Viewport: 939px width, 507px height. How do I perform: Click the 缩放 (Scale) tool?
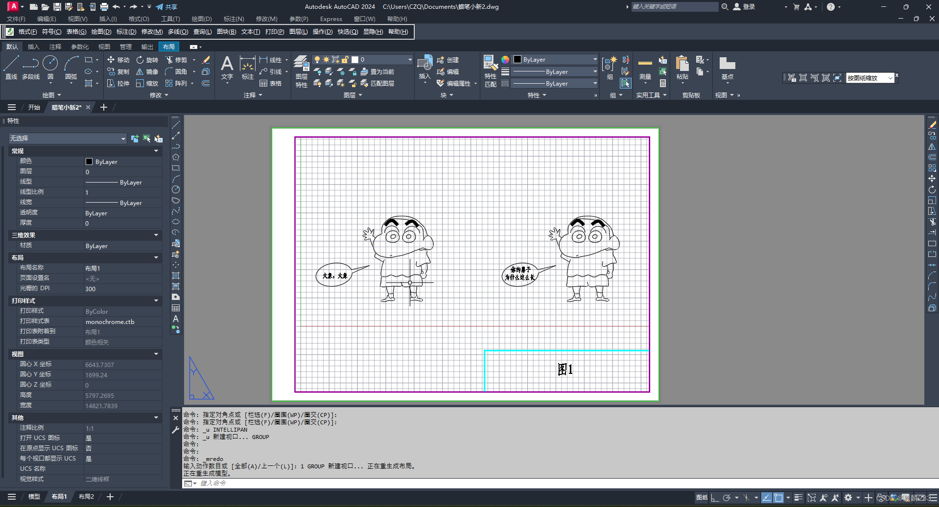(147, 83)
